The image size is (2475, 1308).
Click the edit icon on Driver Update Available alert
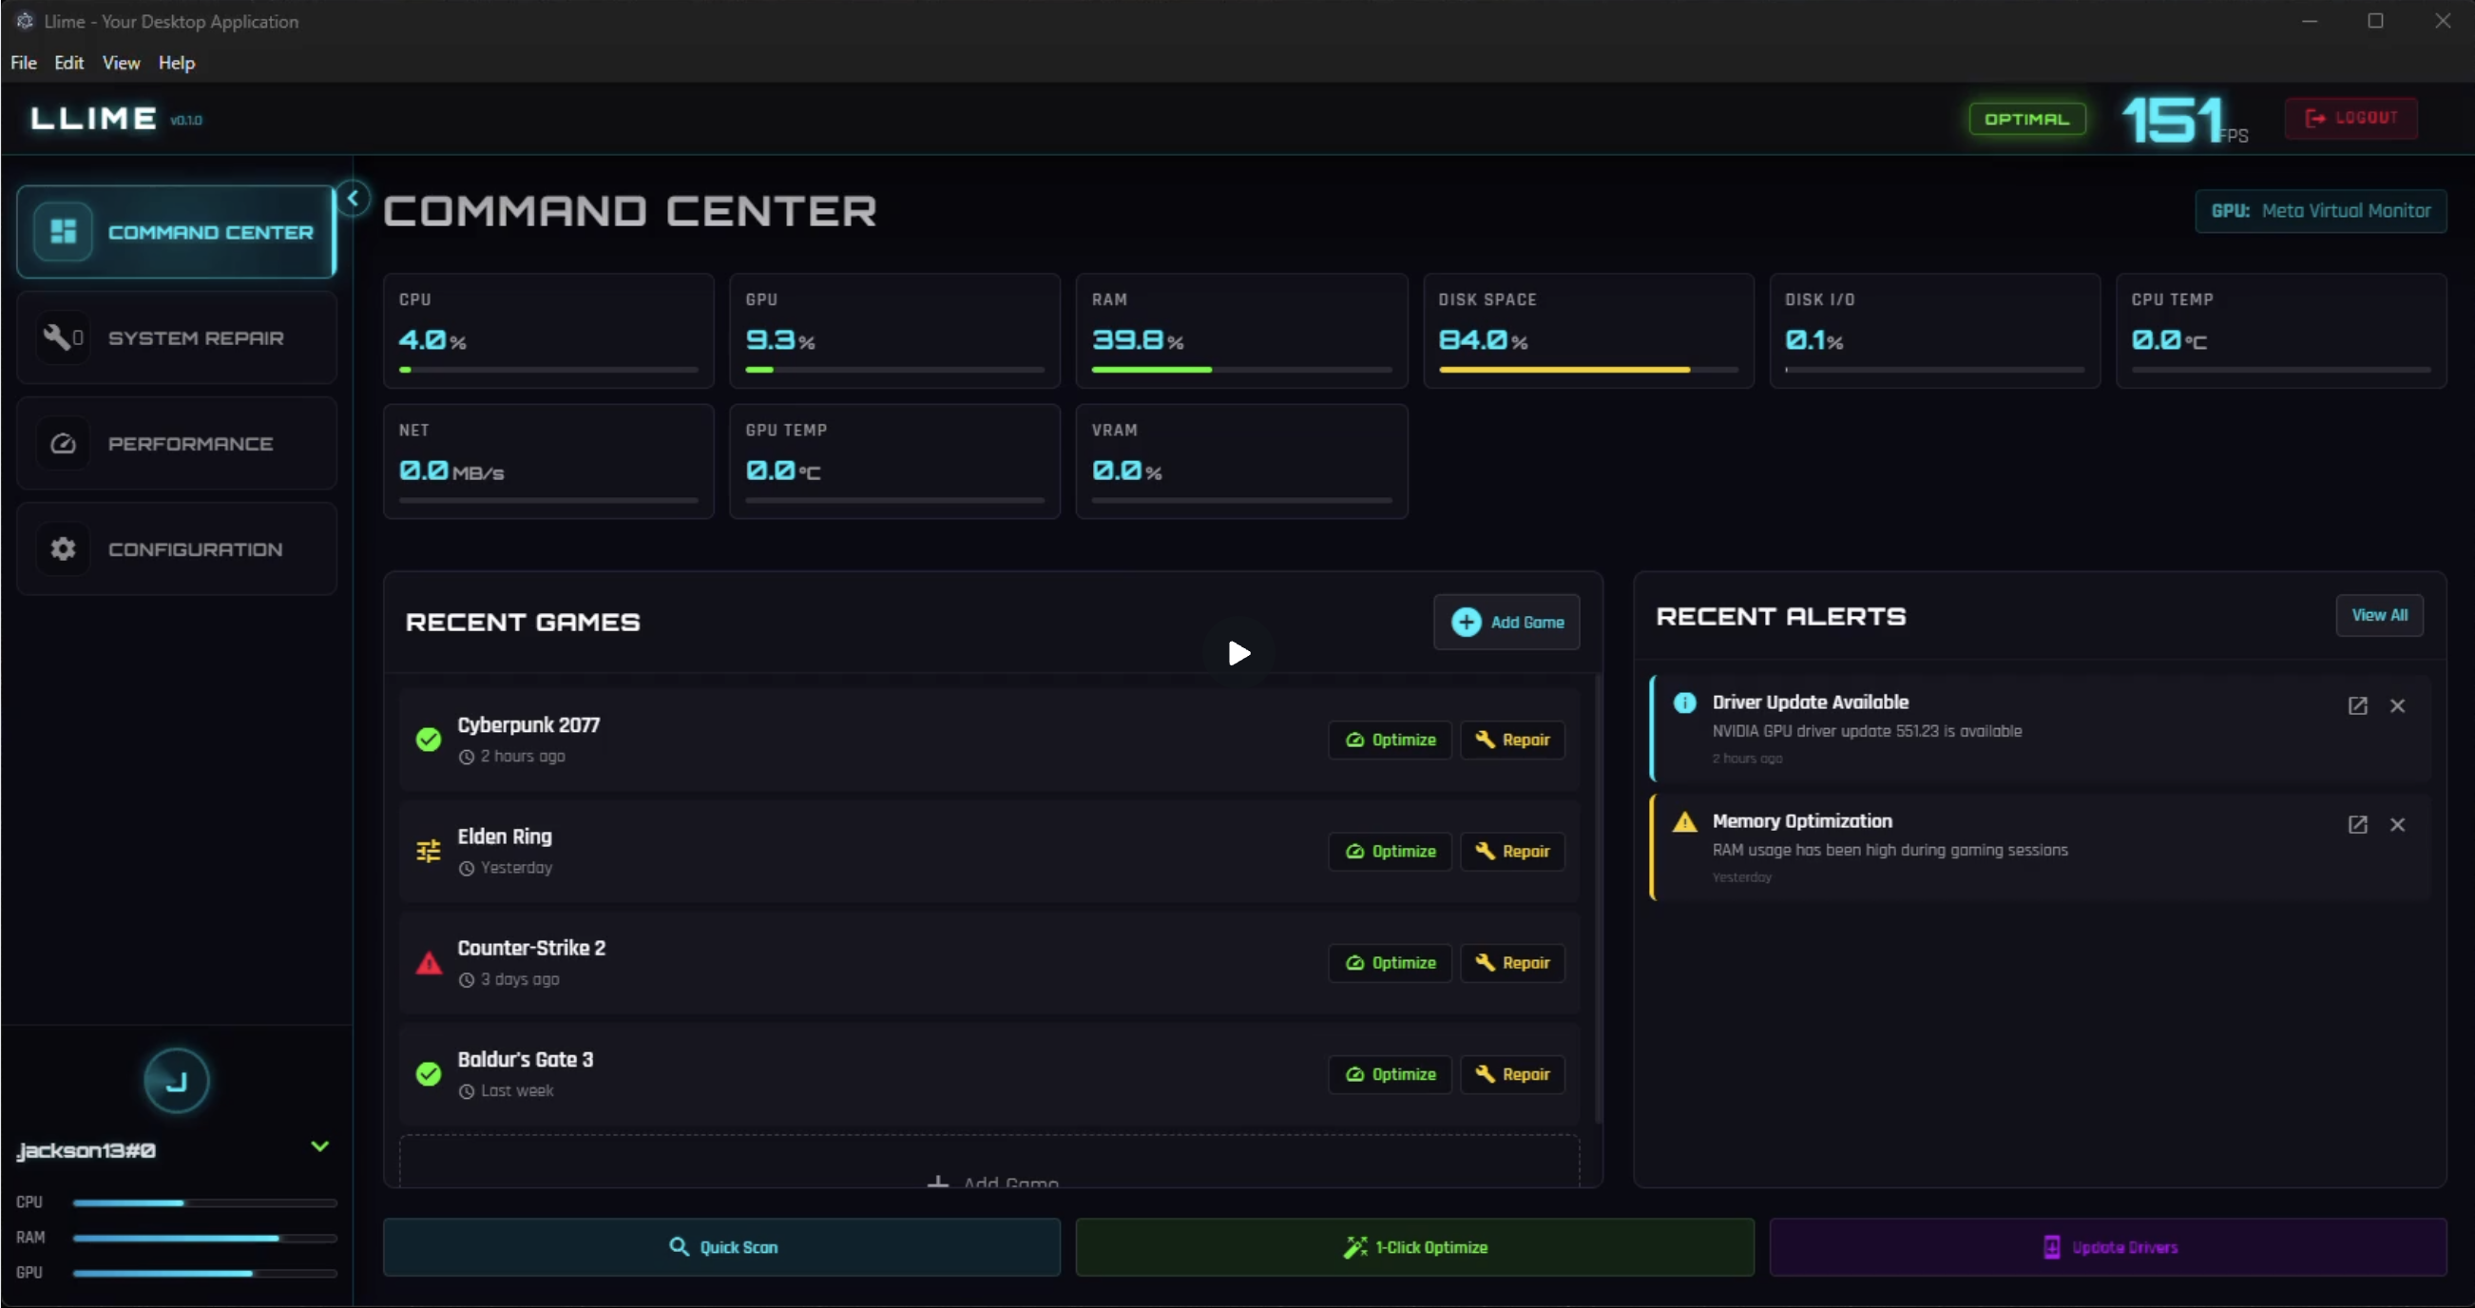click(2358, 705)
